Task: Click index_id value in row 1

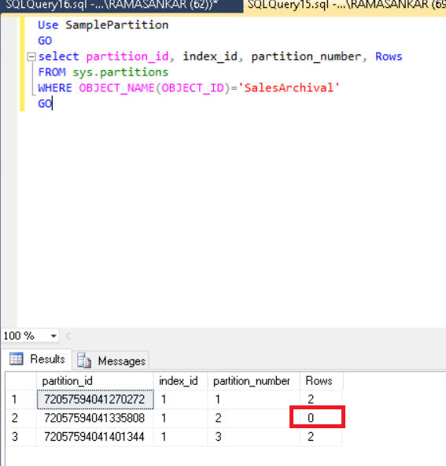Action: click(x=180, y=399)
